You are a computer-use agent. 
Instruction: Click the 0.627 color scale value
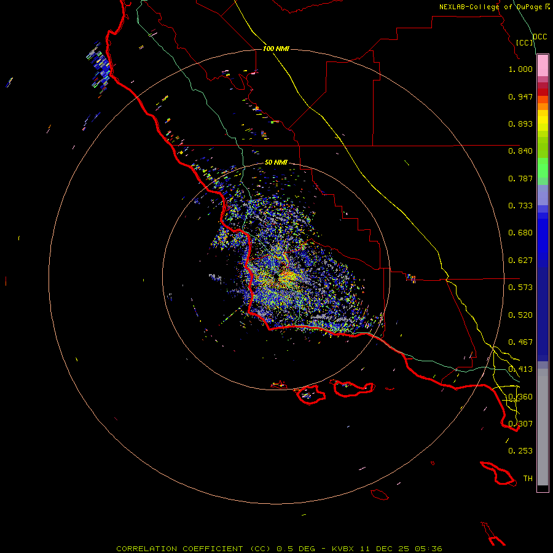tap(520, 261)
